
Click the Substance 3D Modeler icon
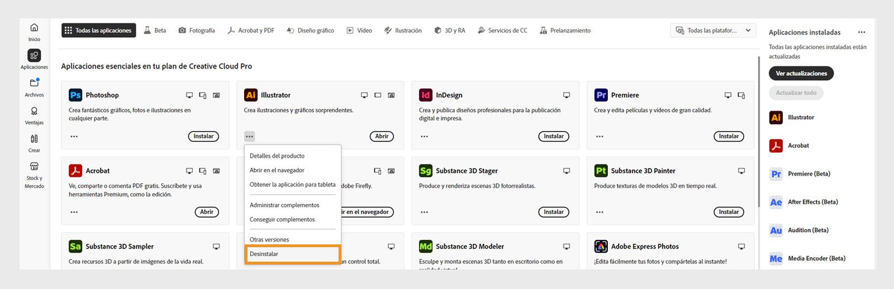coord(426,246)
